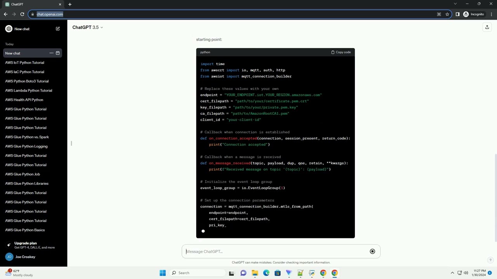
Task: Open the weather widget showing 62°F
Action: click(x=19, y=273)
